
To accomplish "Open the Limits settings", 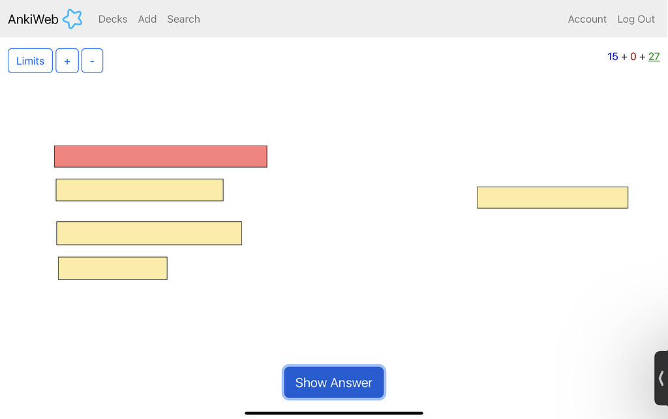I will click(x=29, y=60).
